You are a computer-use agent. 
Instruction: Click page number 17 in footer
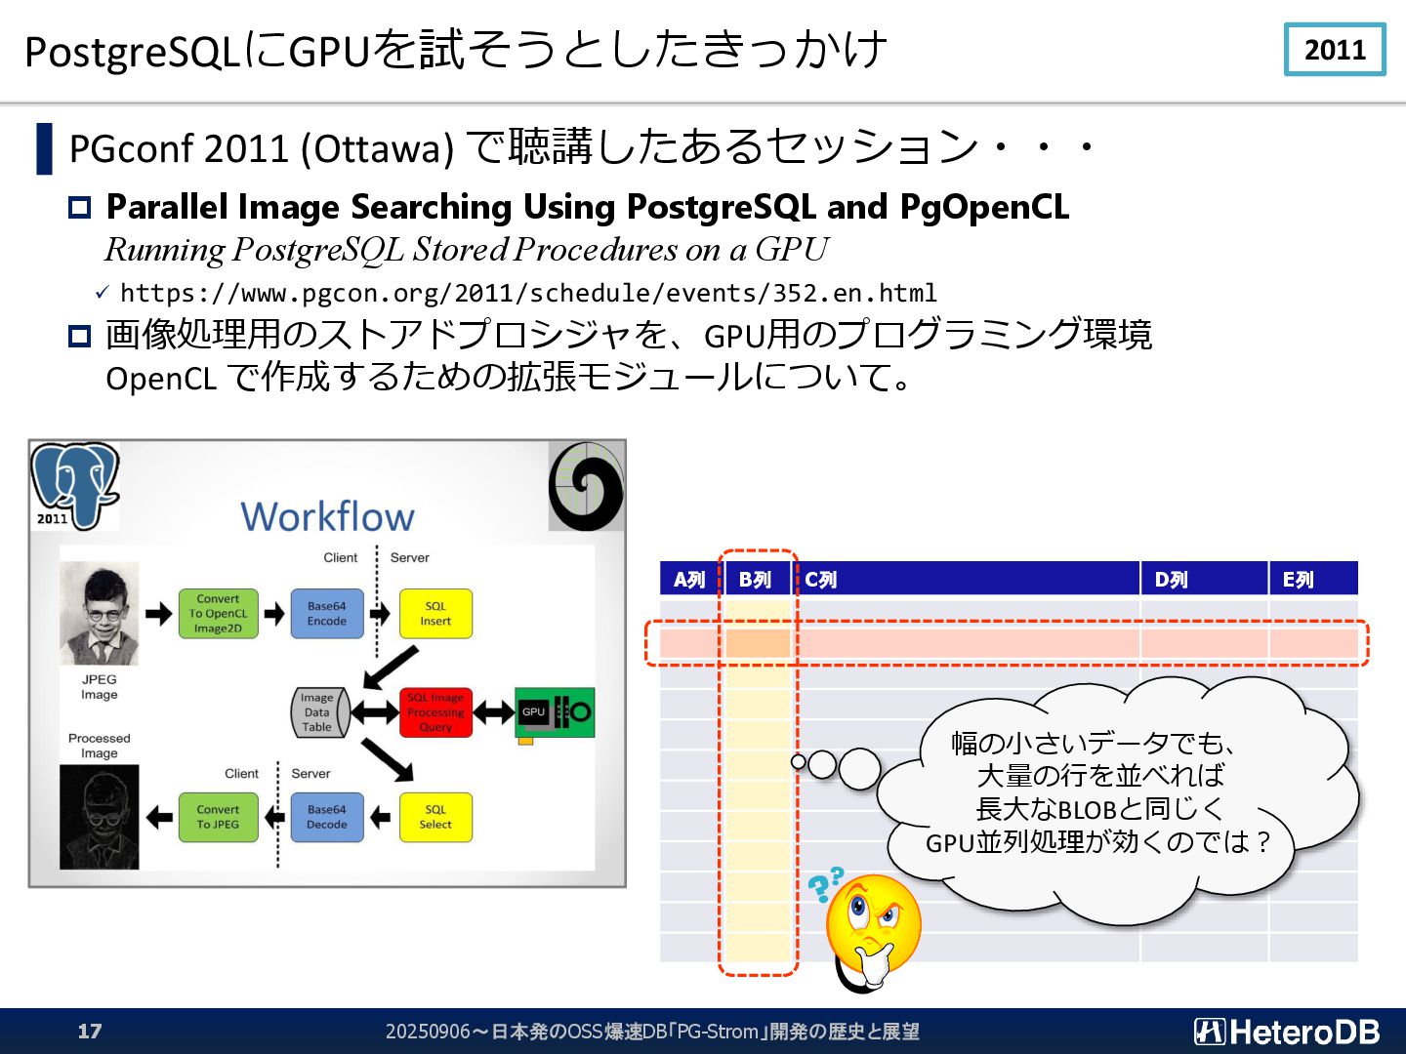pos(90,1032)
